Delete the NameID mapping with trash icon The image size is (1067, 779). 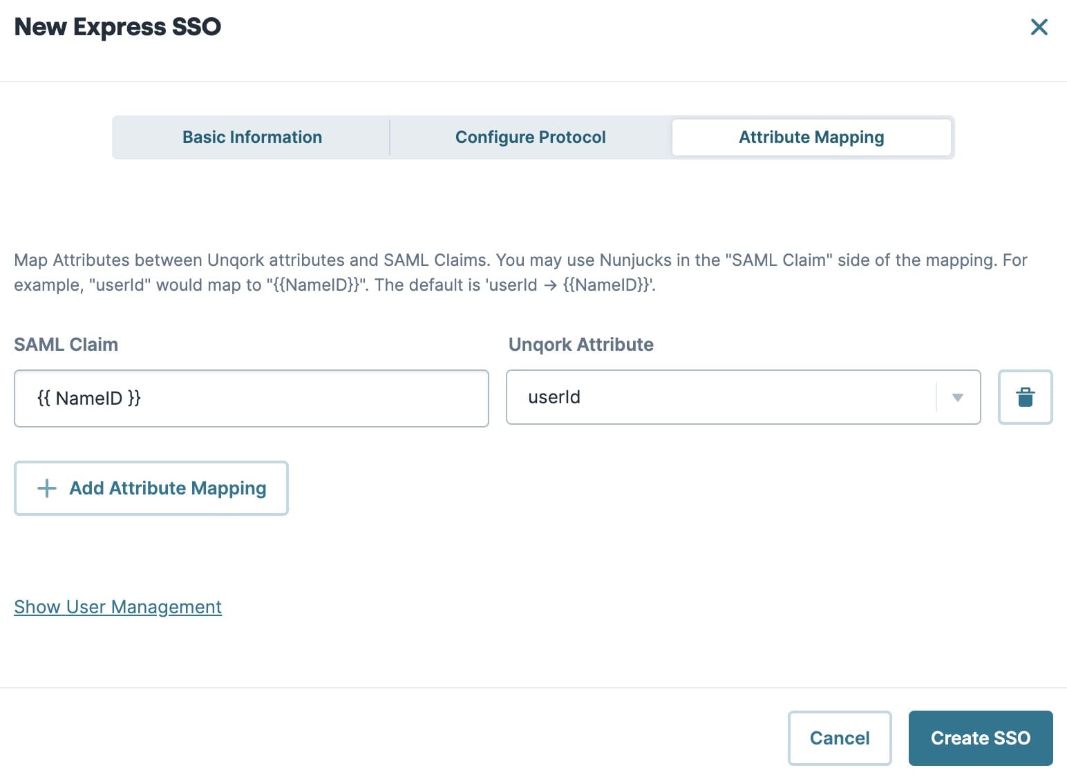[x=1025, y=397]
